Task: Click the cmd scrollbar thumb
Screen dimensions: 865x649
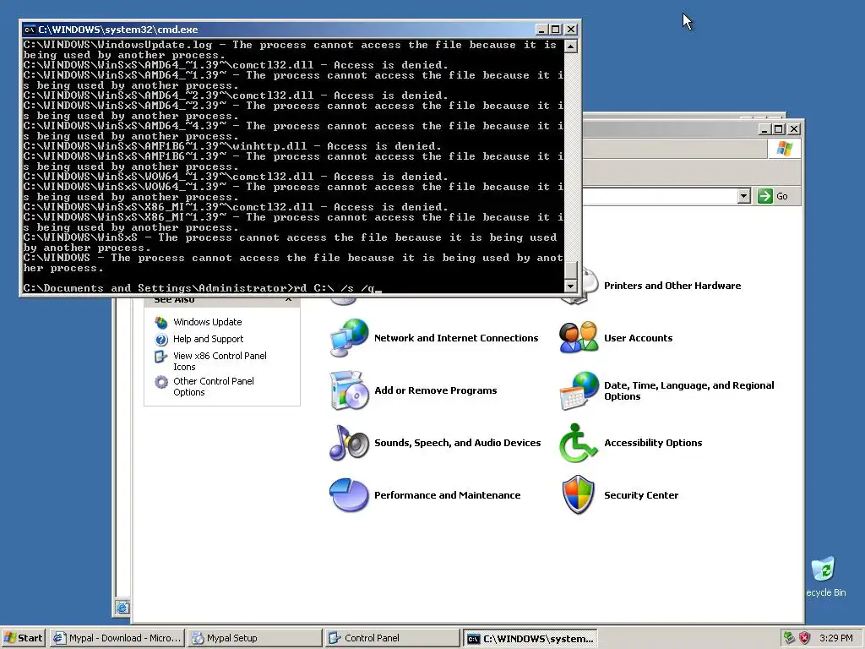Action: pyautogui.click(x=570, y=270)
